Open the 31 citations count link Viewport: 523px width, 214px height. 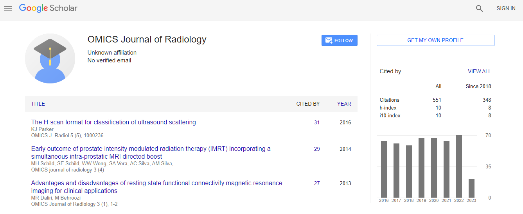click(316, 122)
